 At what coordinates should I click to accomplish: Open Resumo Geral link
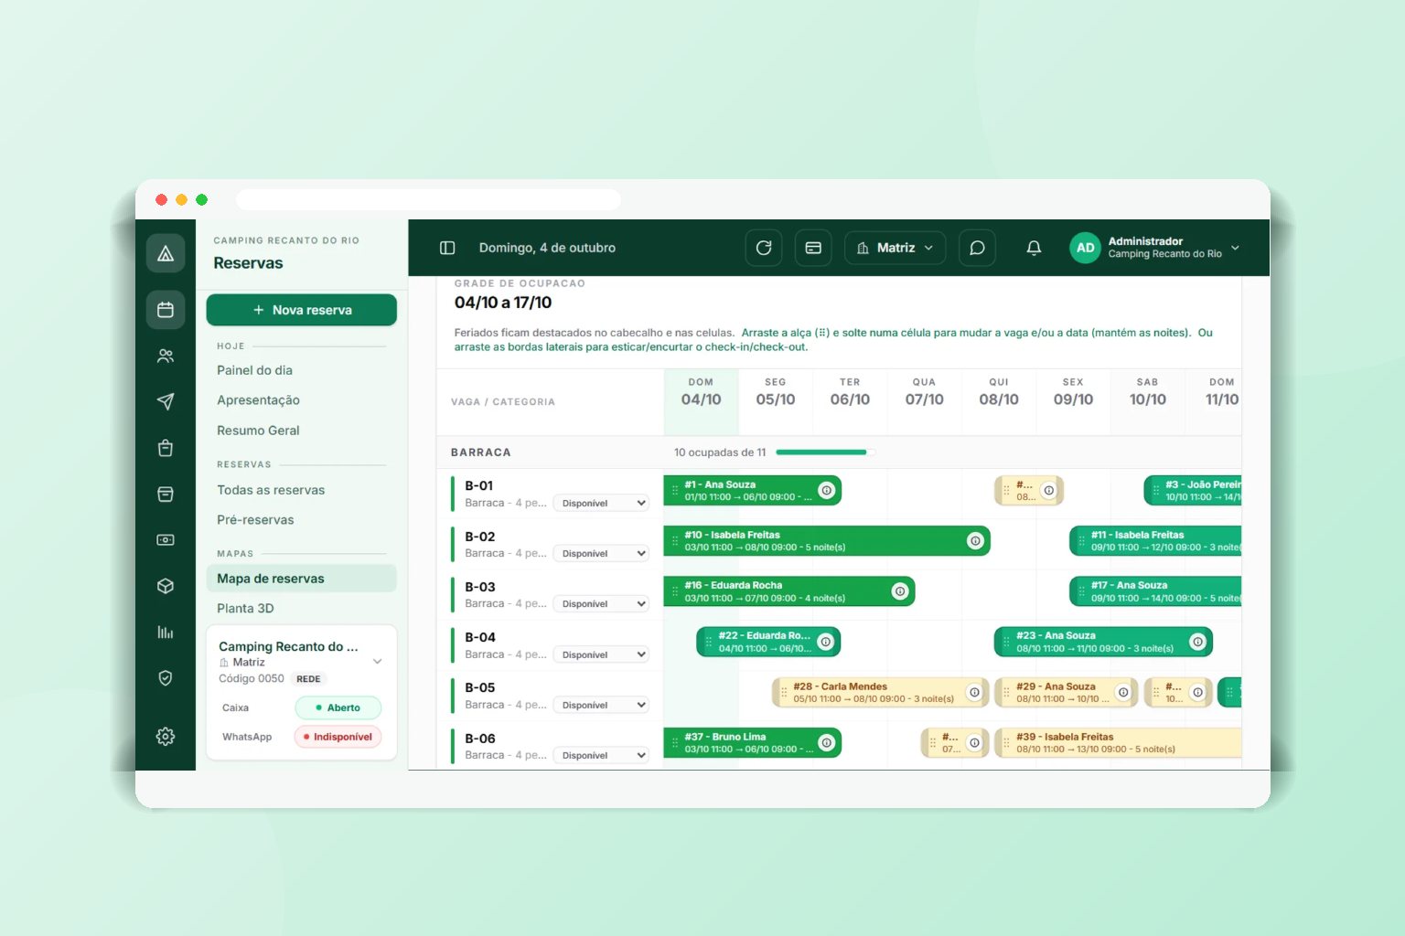[258, 431]
